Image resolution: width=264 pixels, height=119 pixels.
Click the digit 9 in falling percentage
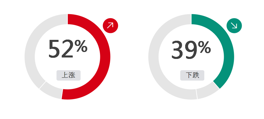click(x=191, y=50)
